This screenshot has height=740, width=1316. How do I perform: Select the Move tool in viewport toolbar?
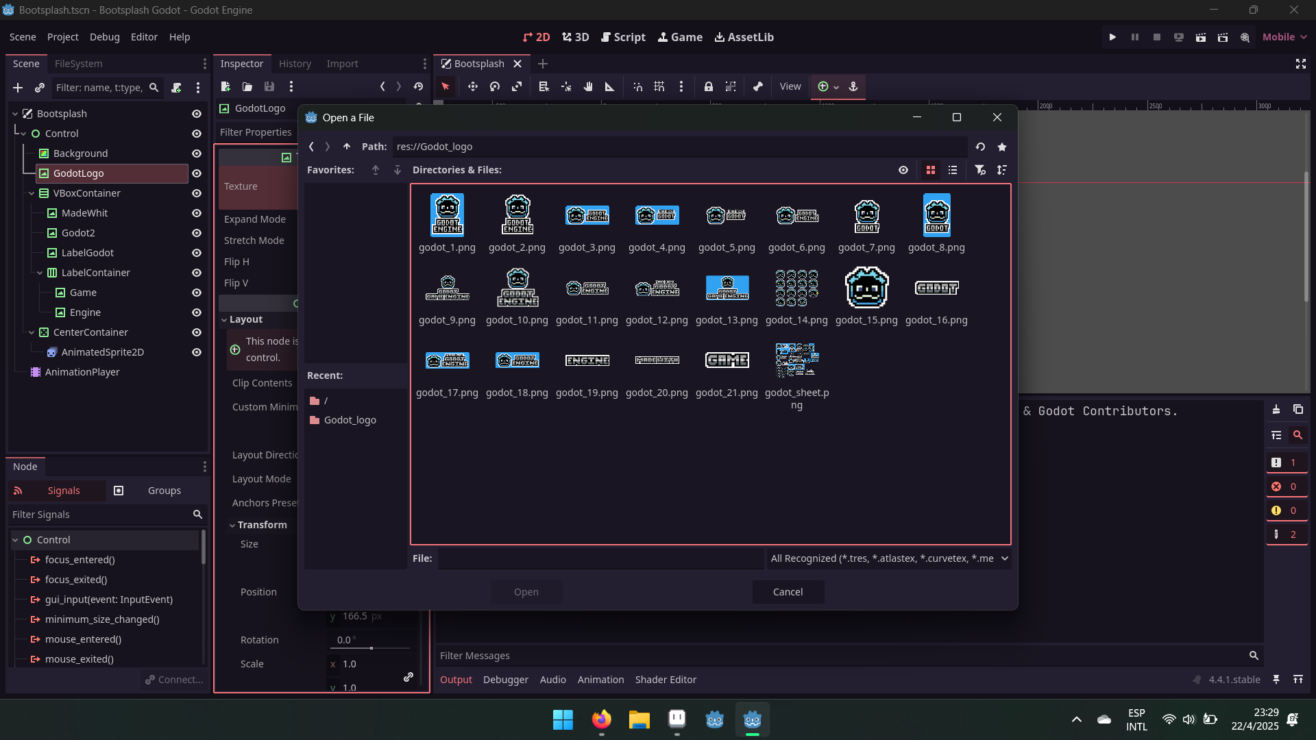(472, 86)
